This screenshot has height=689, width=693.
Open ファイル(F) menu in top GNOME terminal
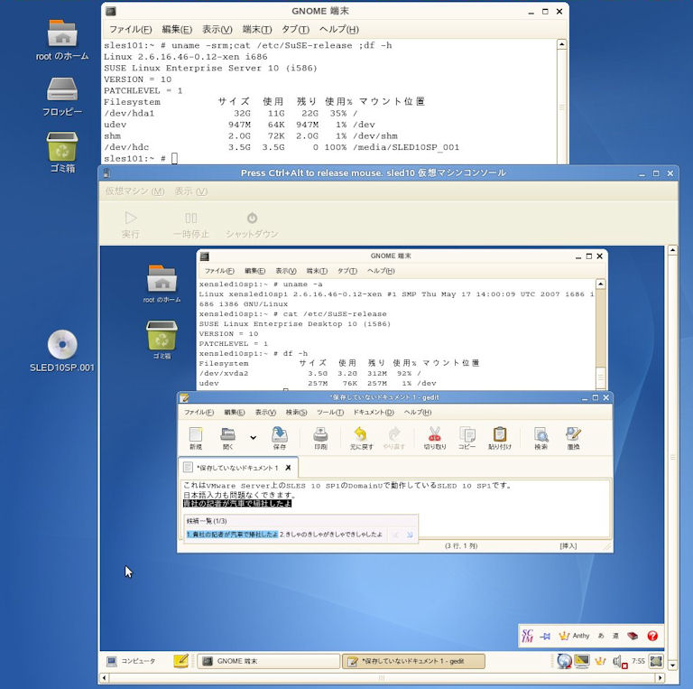pos(130,29)
